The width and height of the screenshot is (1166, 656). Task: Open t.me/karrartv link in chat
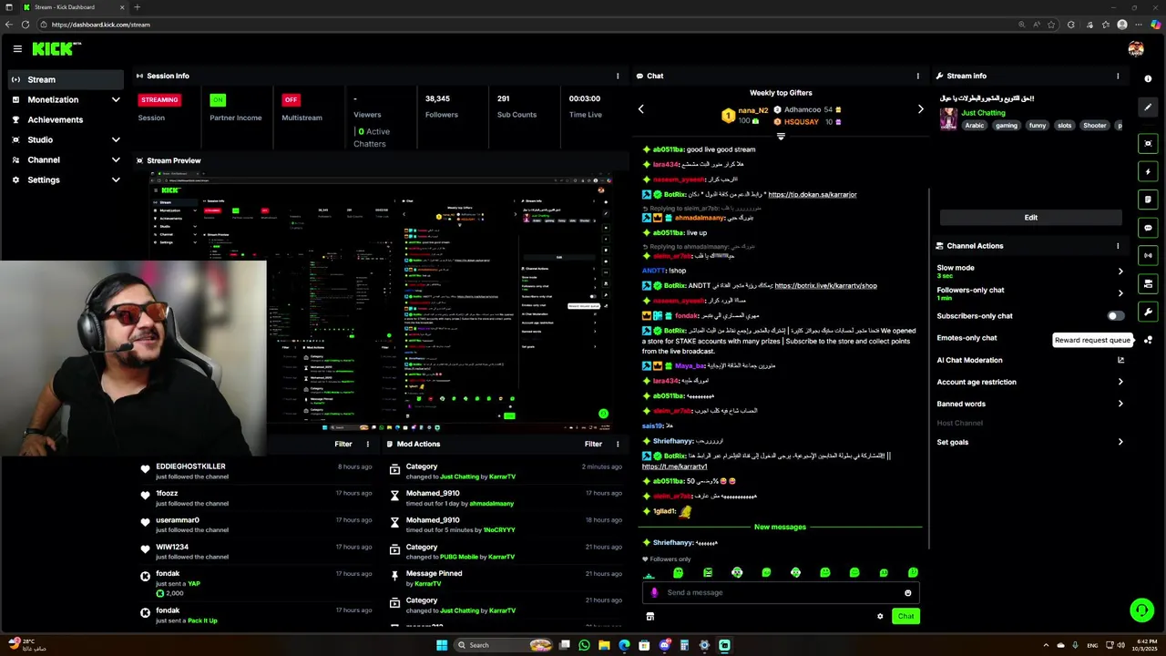click(674, 466)
